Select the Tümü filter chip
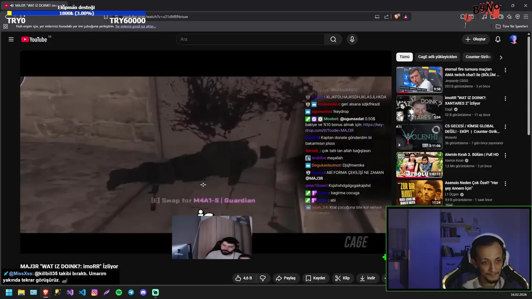Viewport: 532px width, 299px height. [404, 57]
